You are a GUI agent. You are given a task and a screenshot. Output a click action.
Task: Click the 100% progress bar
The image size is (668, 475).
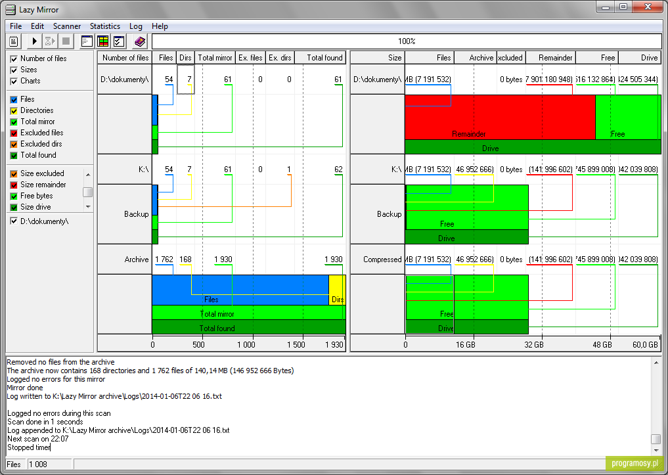407,41
